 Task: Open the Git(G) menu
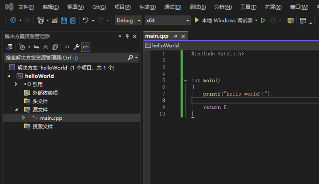(x=99, y=7)
